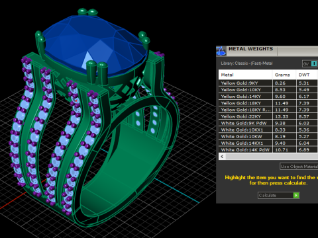This screenshot has height=238, width=318.
Task: Select the White Gold:9K PdW row
Action: coord(268,123)
